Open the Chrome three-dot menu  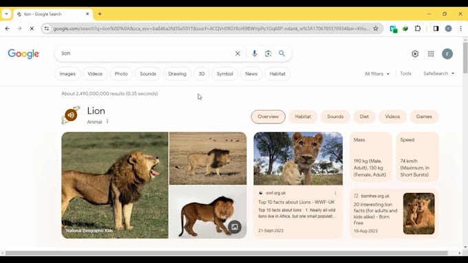(x=460, y=29)
